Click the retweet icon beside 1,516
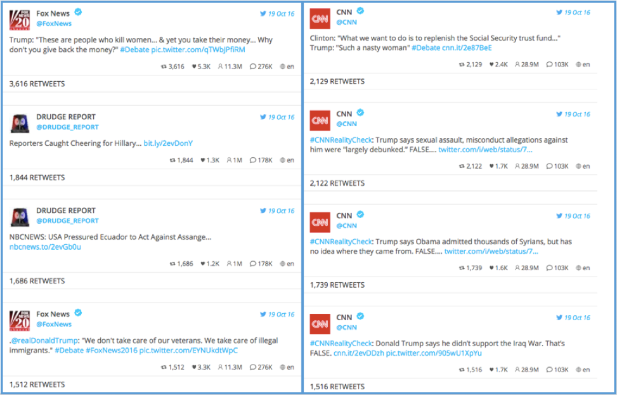This screenshot has height=395, width=617. pos(462,370)
